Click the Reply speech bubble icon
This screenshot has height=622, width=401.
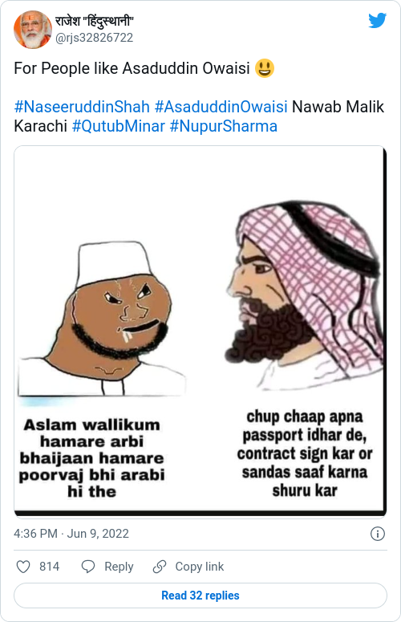[88, 567]
